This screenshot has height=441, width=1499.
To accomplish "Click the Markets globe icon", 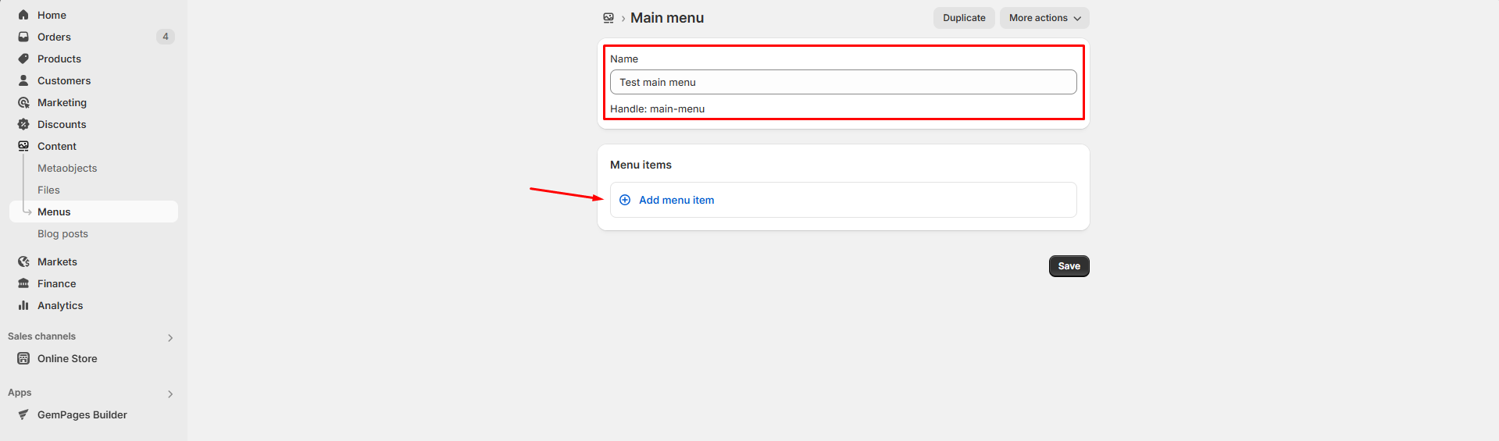I will (x=23, y=261).
